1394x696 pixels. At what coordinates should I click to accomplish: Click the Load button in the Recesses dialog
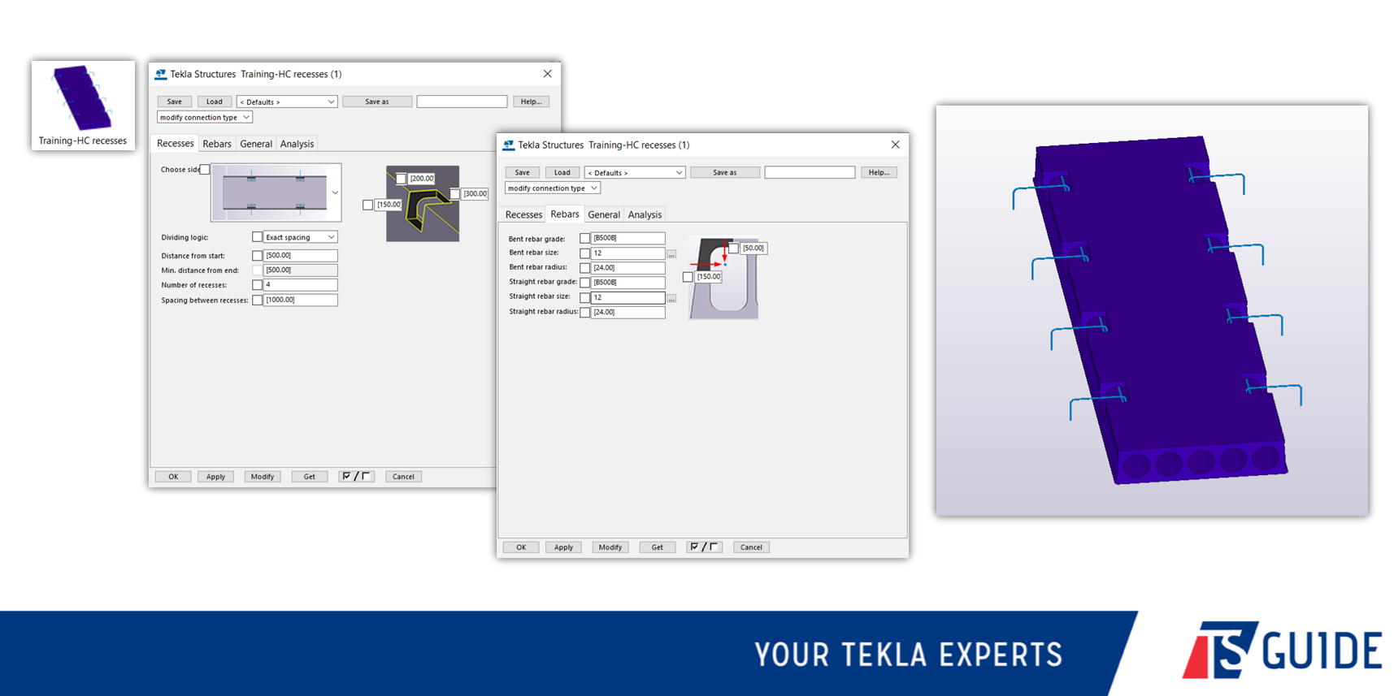tap(214, 102)
